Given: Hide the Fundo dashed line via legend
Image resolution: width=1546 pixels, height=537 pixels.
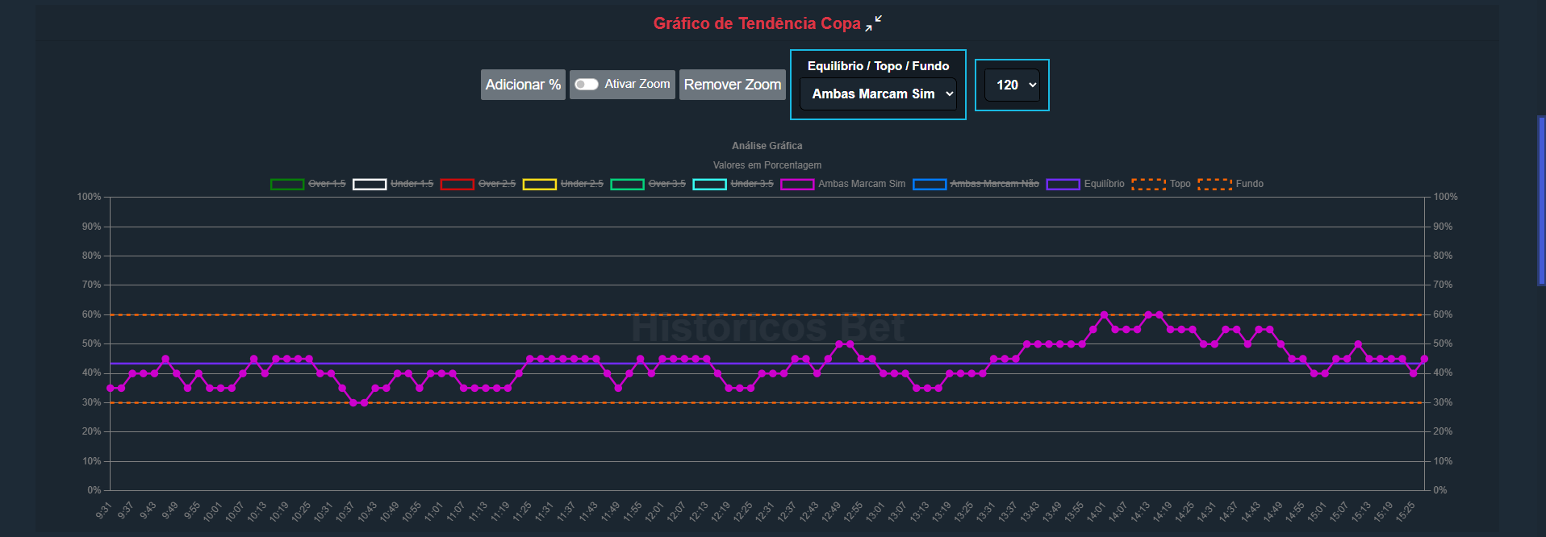Looking at the screenshot, I should coord(1231,184).
